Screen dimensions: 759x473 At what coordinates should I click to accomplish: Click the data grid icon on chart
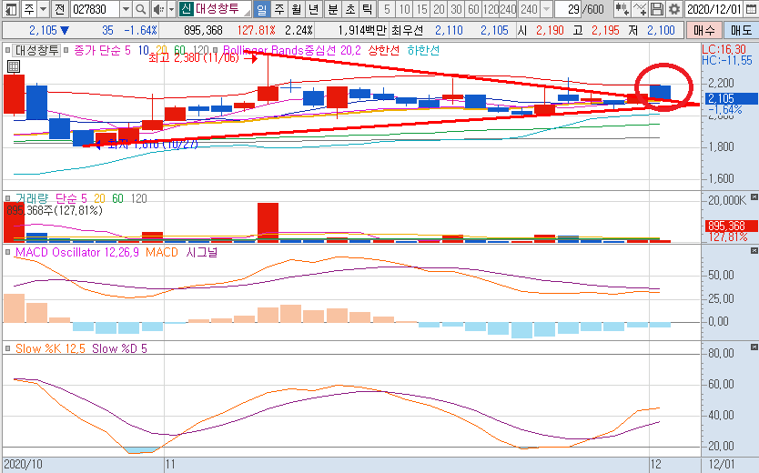14,66
